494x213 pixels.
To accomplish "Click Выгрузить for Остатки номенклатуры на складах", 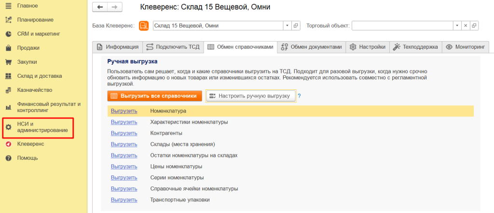I will 124,156.
